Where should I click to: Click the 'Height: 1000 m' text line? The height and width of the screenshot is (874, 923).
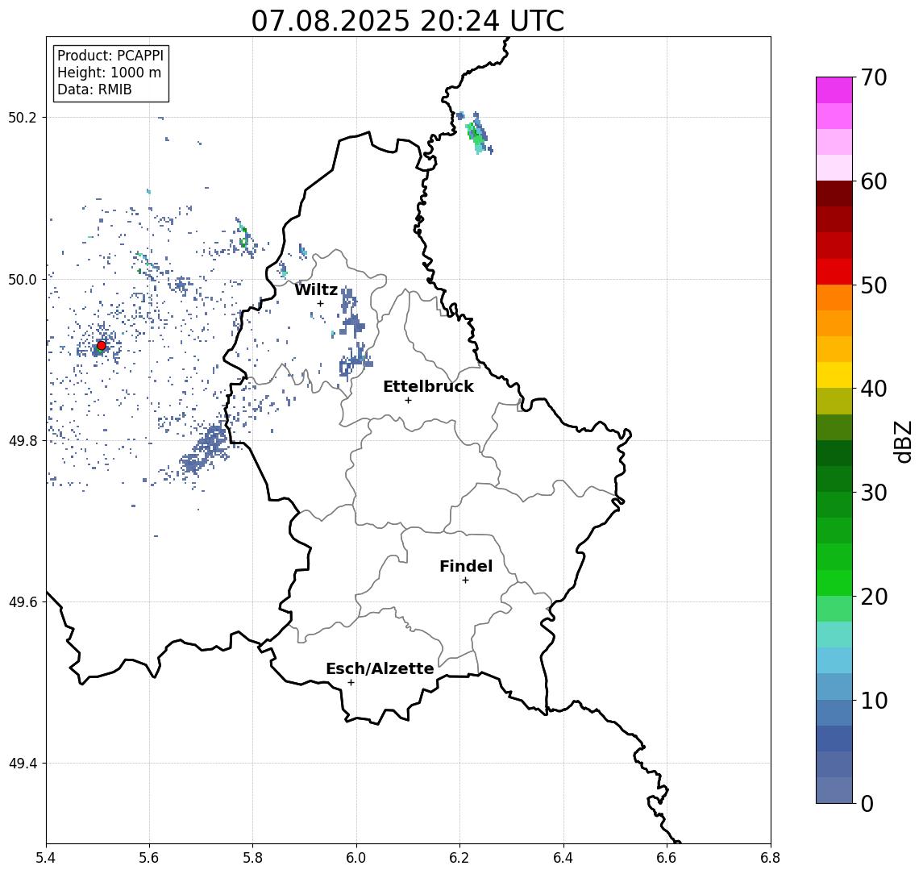tap(109, 73)
